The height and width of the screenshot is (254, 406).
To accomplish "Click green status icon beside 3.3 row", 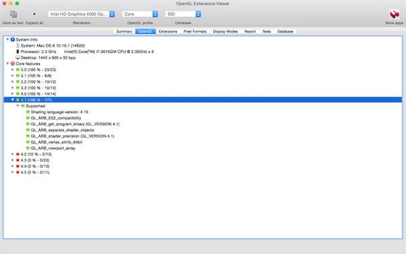I will click(18, 87).
